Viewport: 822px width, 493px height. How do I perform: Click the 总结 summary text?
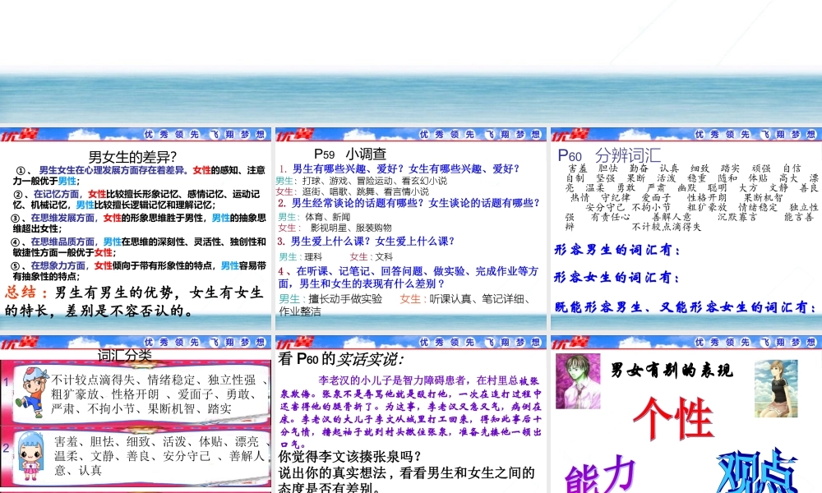coord(134,302)
